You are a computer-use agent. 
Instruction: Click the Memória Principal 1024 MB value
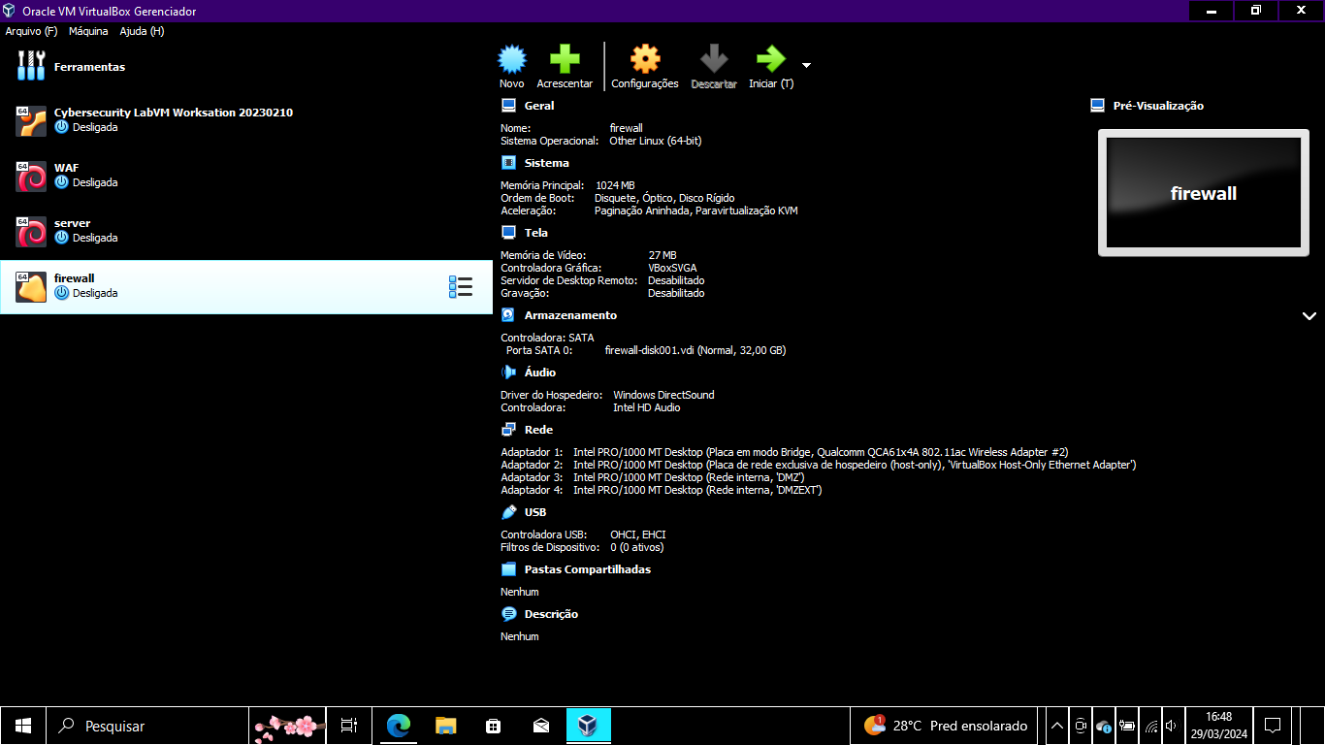pyautogui.click(x=615, y=185)
